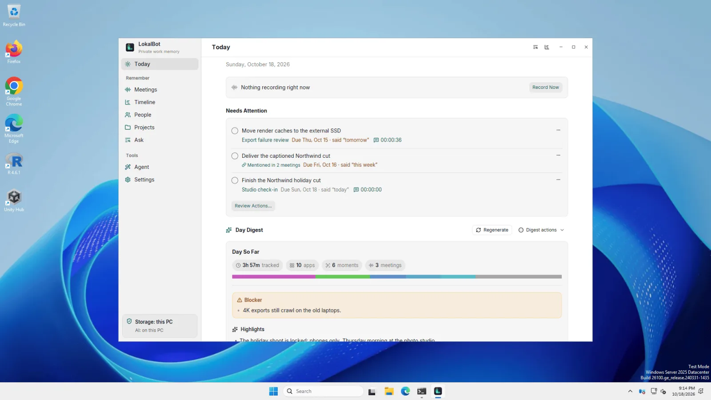Click the LokalBot app logo
The height and width of the screenshot is (400, 711).
(130, 47)
